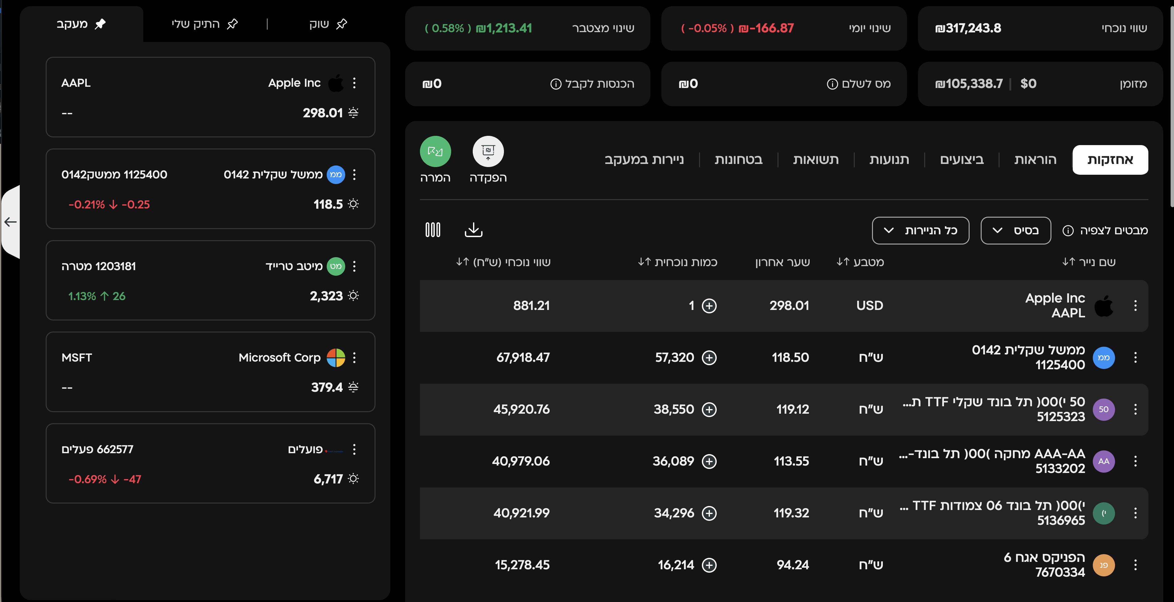This screenshot has height=602, width=1174.
Task: Open the מיטב טרייד watchlist card menu
Action: coord(354,266)
